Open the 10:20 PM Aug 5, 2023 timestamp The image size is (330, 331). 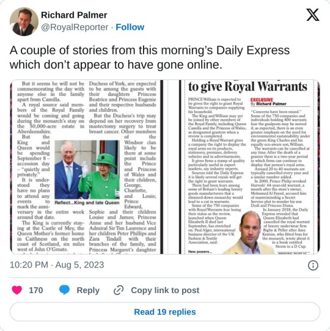click(x=57, y=265)
